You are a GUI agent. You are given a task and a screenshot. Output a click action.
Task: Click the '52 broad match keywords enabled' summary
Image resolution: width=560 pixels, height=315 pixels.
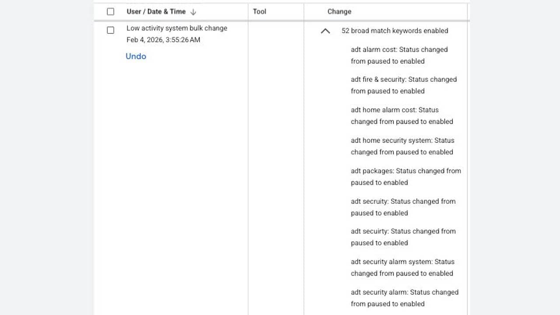click(395, 31)
